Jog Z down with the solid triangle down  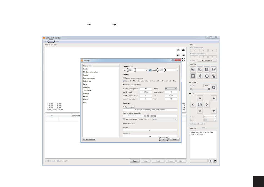214,111
